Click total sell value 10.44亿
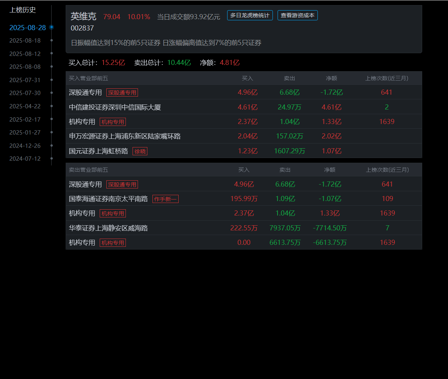The height and width of the screenshot is (379, 448). [179, 63]
